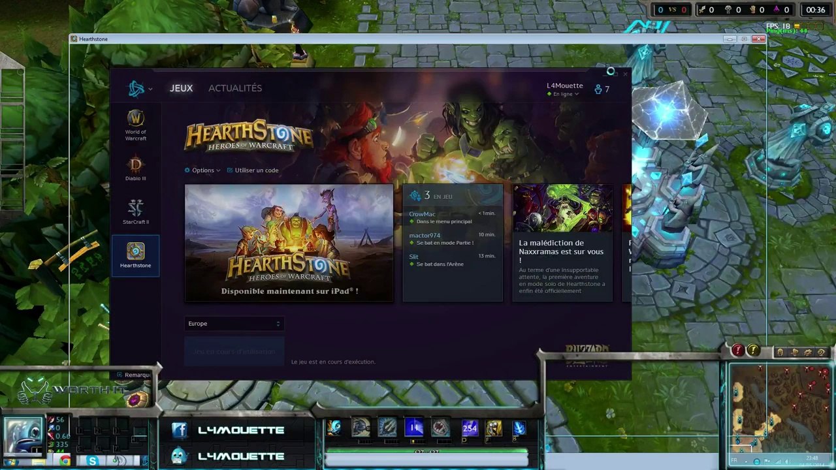Read La malédiction de Naxxramas article
The width and height of the screenshot is (836, 470).
coord(562,266)
